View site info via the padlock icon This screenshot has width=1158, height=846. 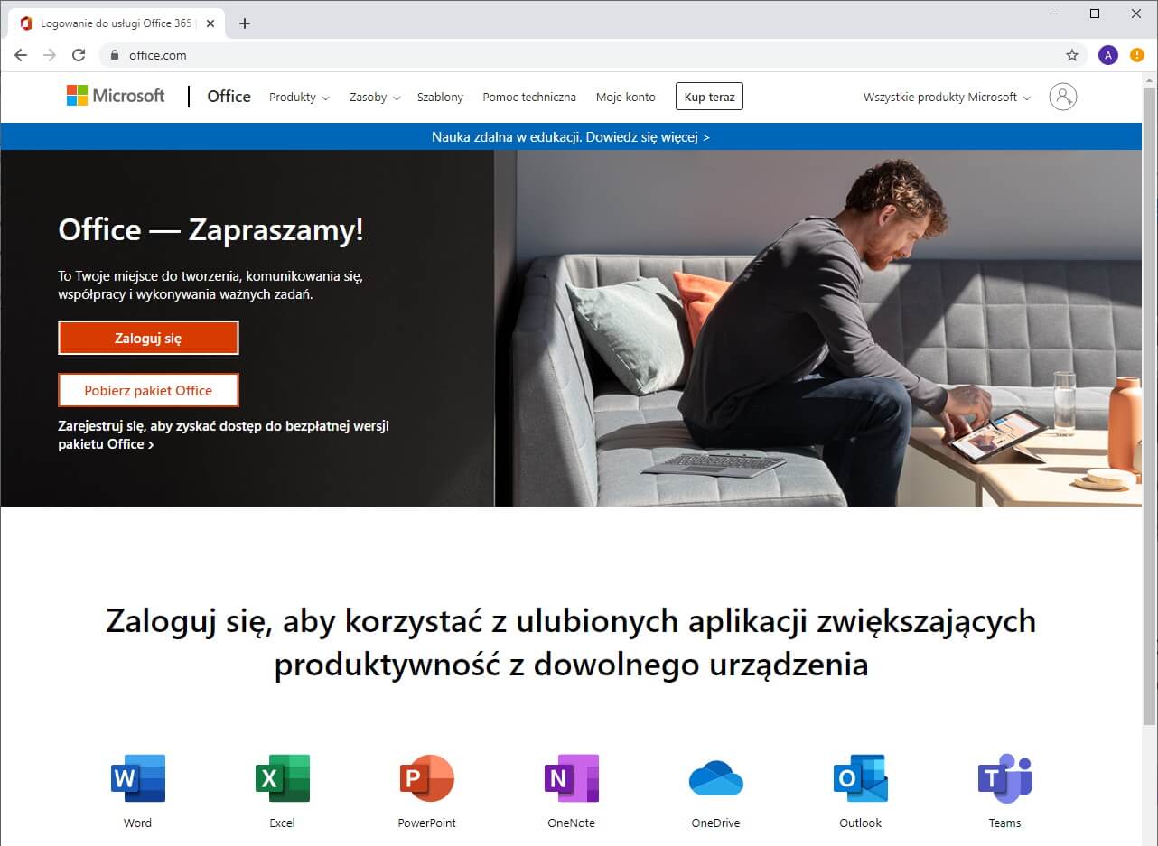(x=115, y=55)
